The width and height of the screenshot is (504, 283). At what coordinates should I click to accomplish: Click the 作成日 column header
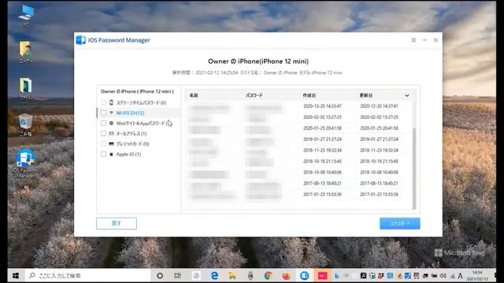[309, 96]
